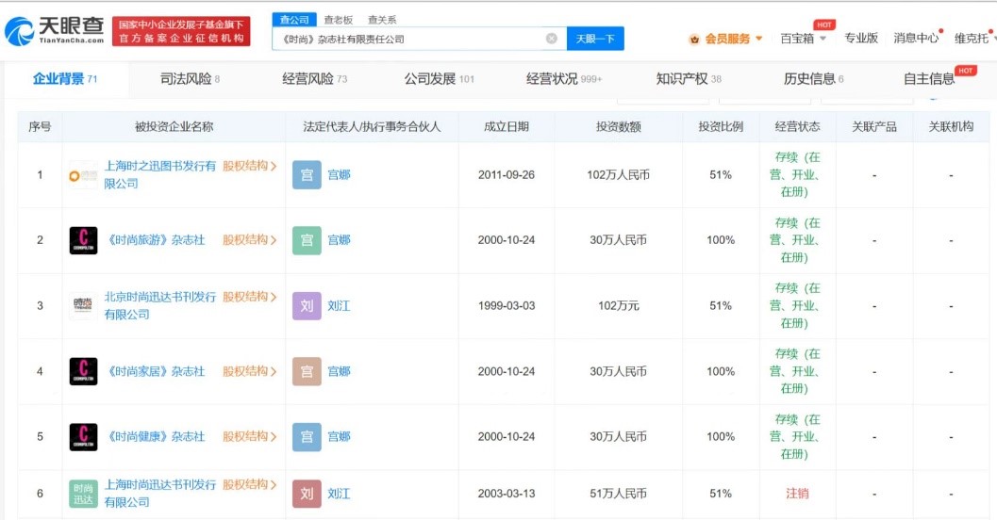Open 专业版 link
Viewport: 997px width, 520px height.
click(861, 38)
